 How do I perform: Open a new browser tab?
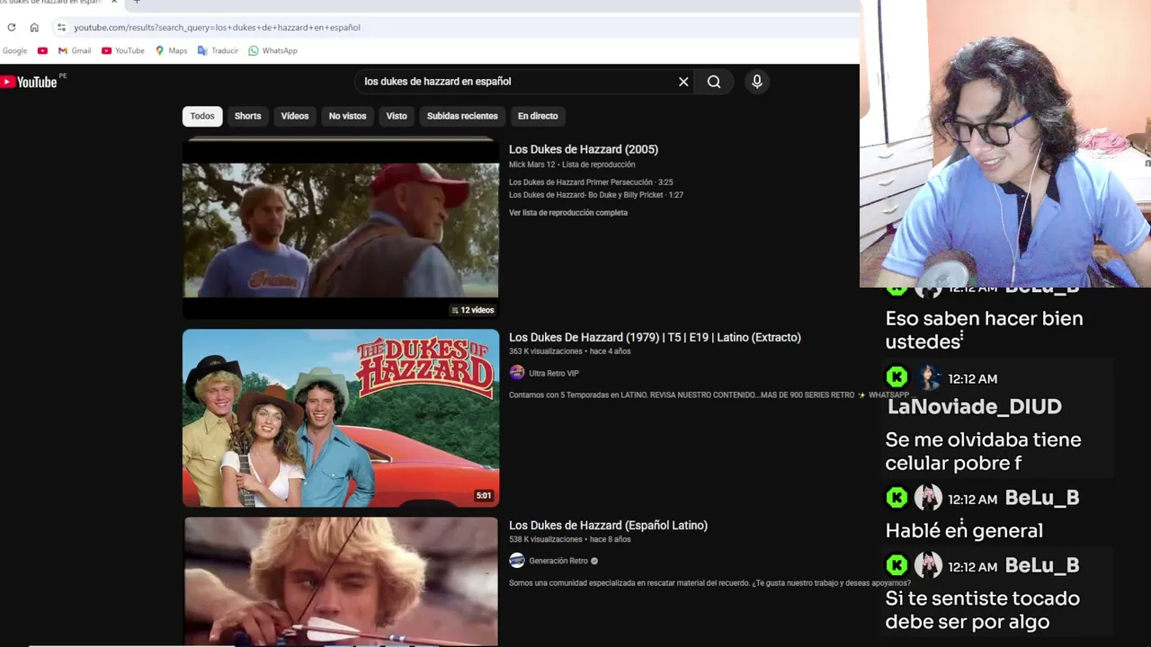click(137, 3)
